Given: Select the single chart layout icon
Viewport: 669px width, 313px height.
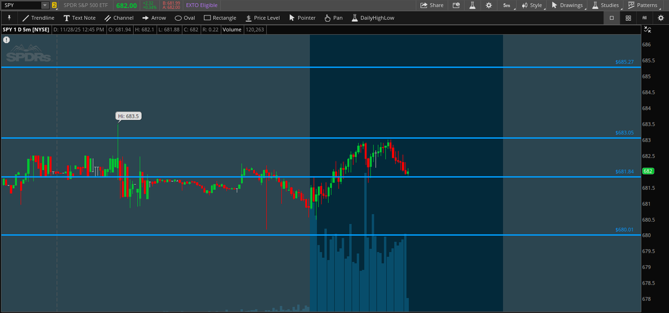Looking at the screenshot, I should (612, 18).
